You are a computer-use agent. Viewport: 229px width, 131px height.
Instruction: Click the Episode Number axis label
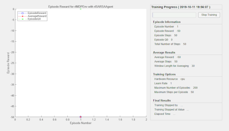81,123
